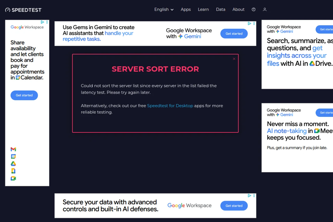This screenshot has width=333, height=222.
Task: Open the Apps menu item
Action: pyautogui.click(x=186, y=9)
